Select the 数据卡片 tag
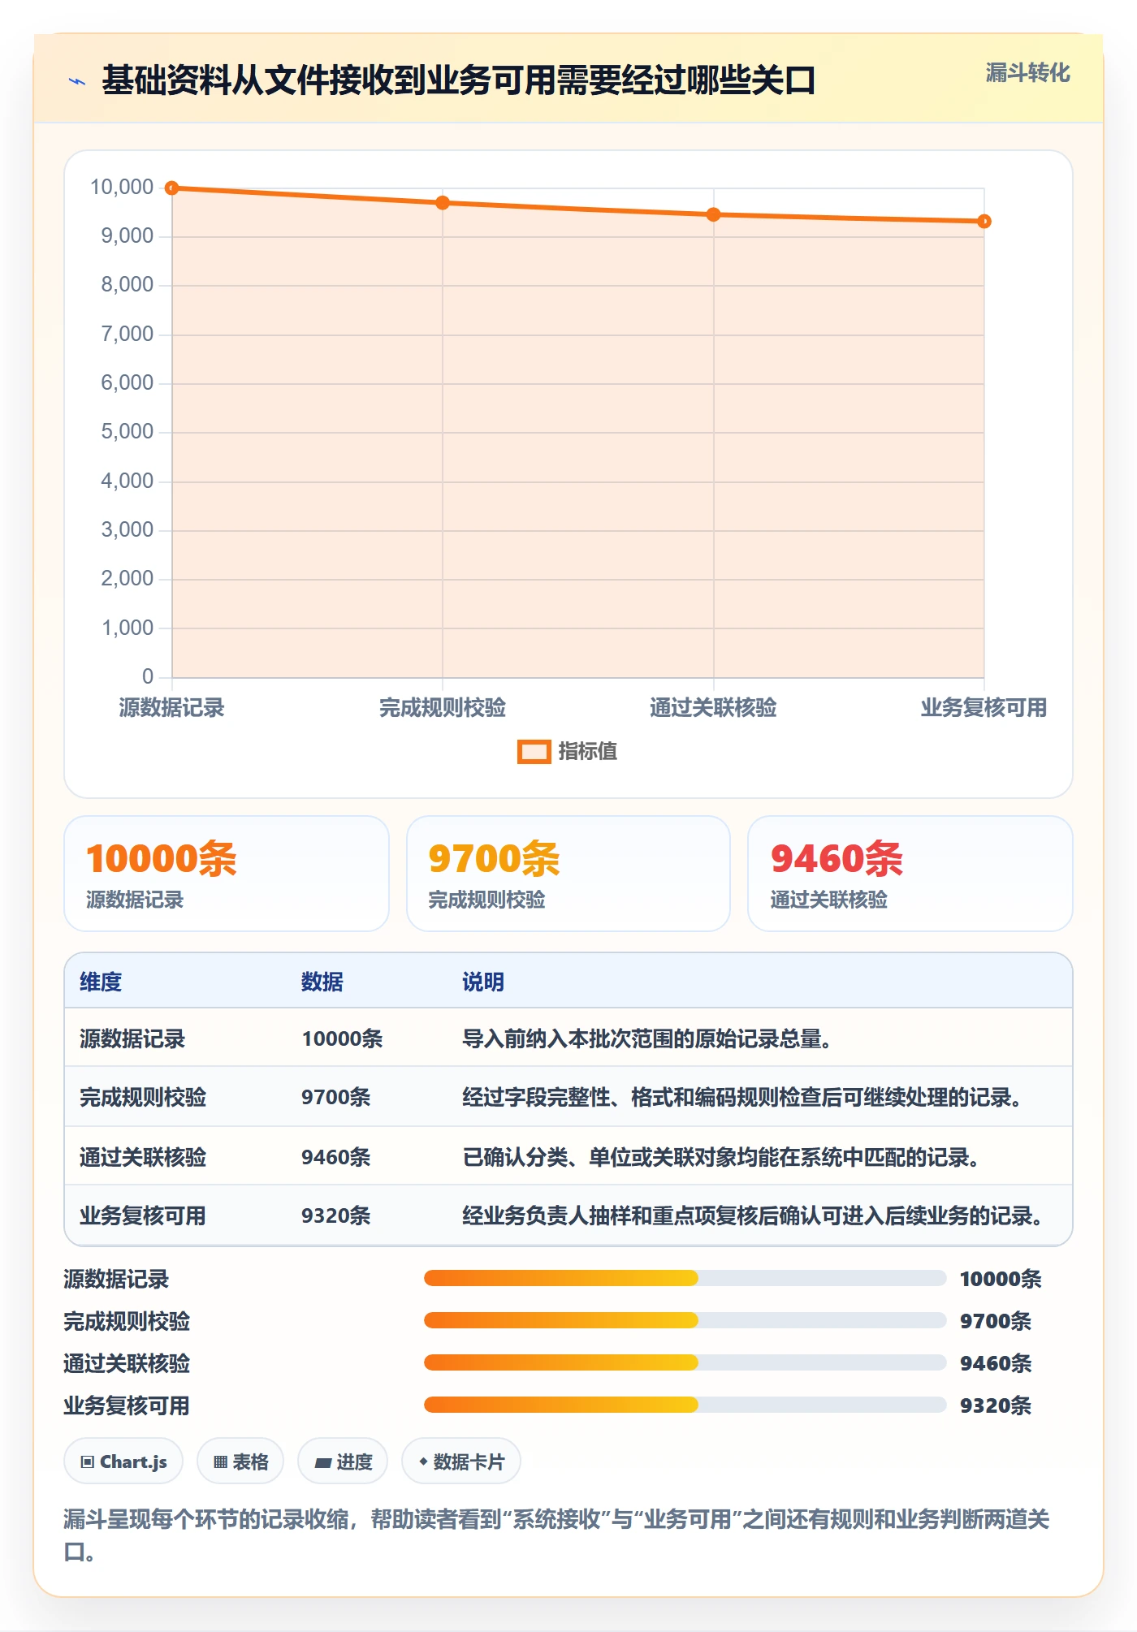The height and width of the screenshot is (1632, 1137). (461, 1461)
